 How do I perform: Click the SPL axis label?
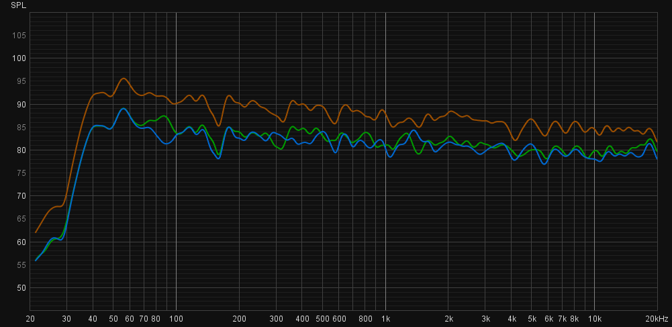coord(19,5)
